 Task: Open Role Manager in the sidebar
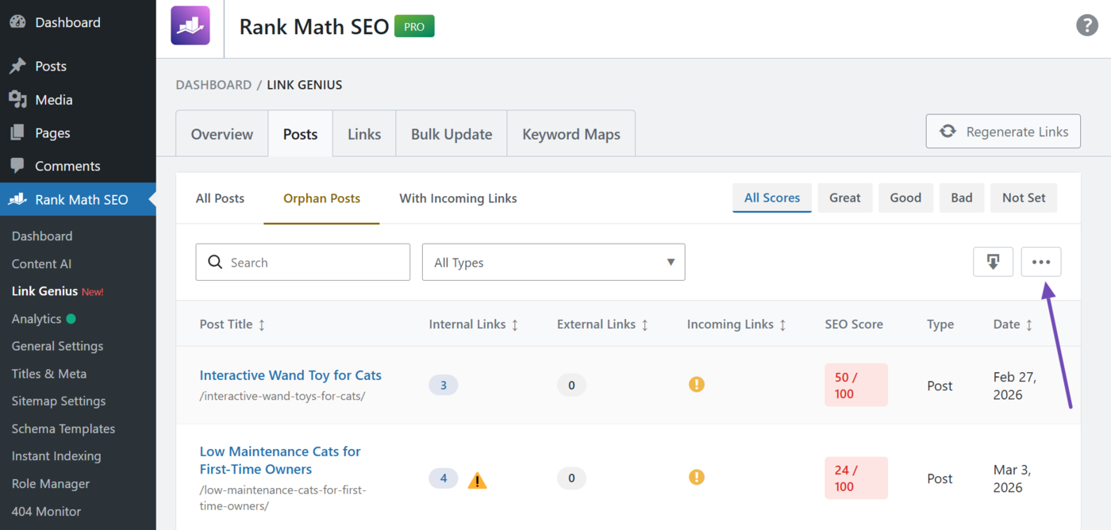pos(51,484)
